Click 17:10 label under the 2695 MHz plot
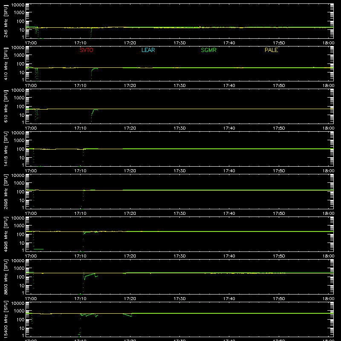Image resolution: width=341 pixels, height=341 pixels. click(80, 214)
